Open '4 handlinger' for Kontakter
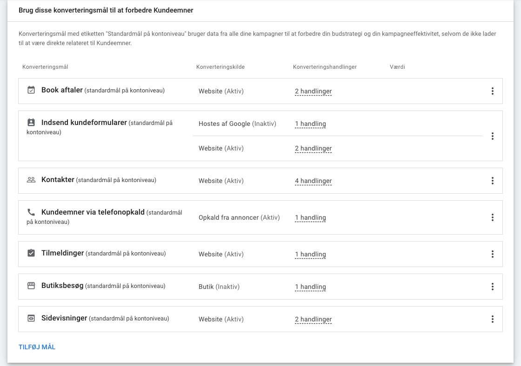The height and width of the screenshot is (366, 521). (x=314, y=181)
